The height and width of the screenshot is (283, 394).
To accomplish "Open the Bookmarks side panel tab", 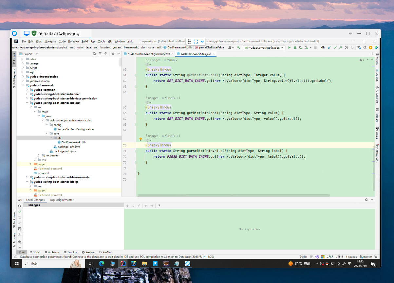I will (14, 220).
